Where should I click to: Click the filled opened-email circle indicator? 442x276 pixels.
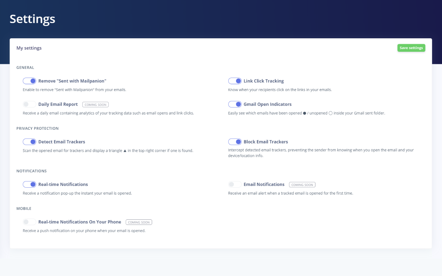coord(305,113)
